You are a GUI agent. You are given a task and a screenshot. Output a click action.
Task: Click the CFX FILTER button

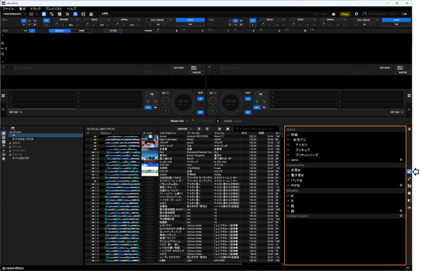tap(113, 31)
